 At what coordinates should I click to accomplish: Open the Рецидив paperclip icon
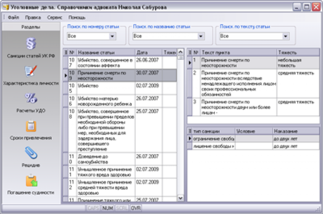point(31,153)
